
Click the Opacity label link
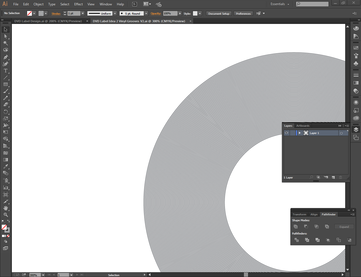(x=156, y=14)
